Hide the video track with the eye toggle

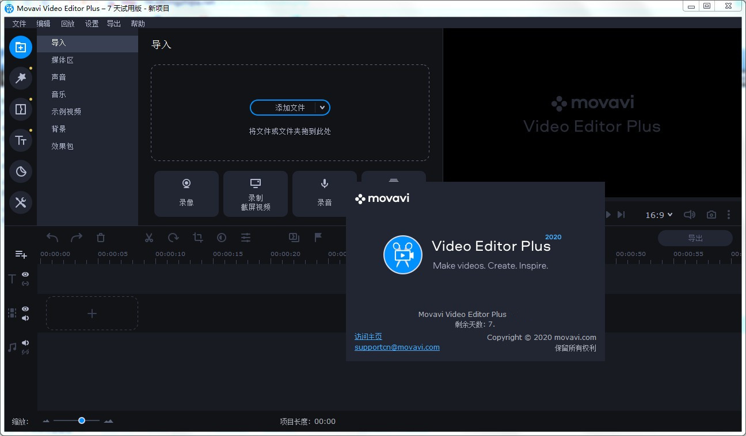(x=25, y=309)
